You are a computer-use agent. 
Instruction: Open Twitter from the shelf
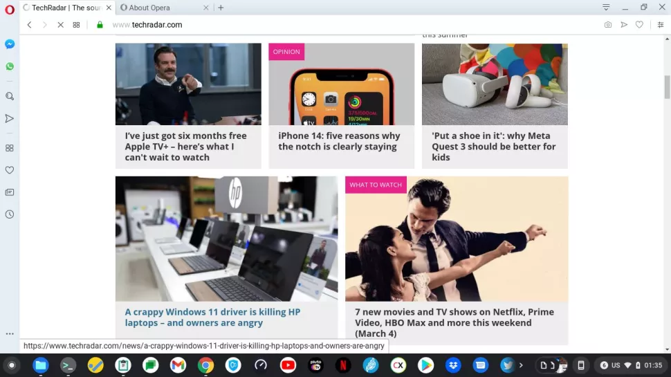point(508,365)
